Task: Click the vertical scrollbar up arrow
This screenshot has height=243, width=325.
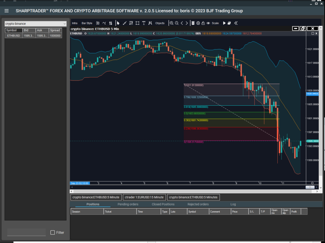Action: 321,28
